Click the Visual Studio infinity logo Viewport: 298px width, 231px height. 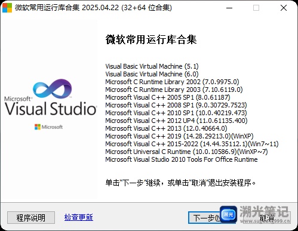pos(53,89)
